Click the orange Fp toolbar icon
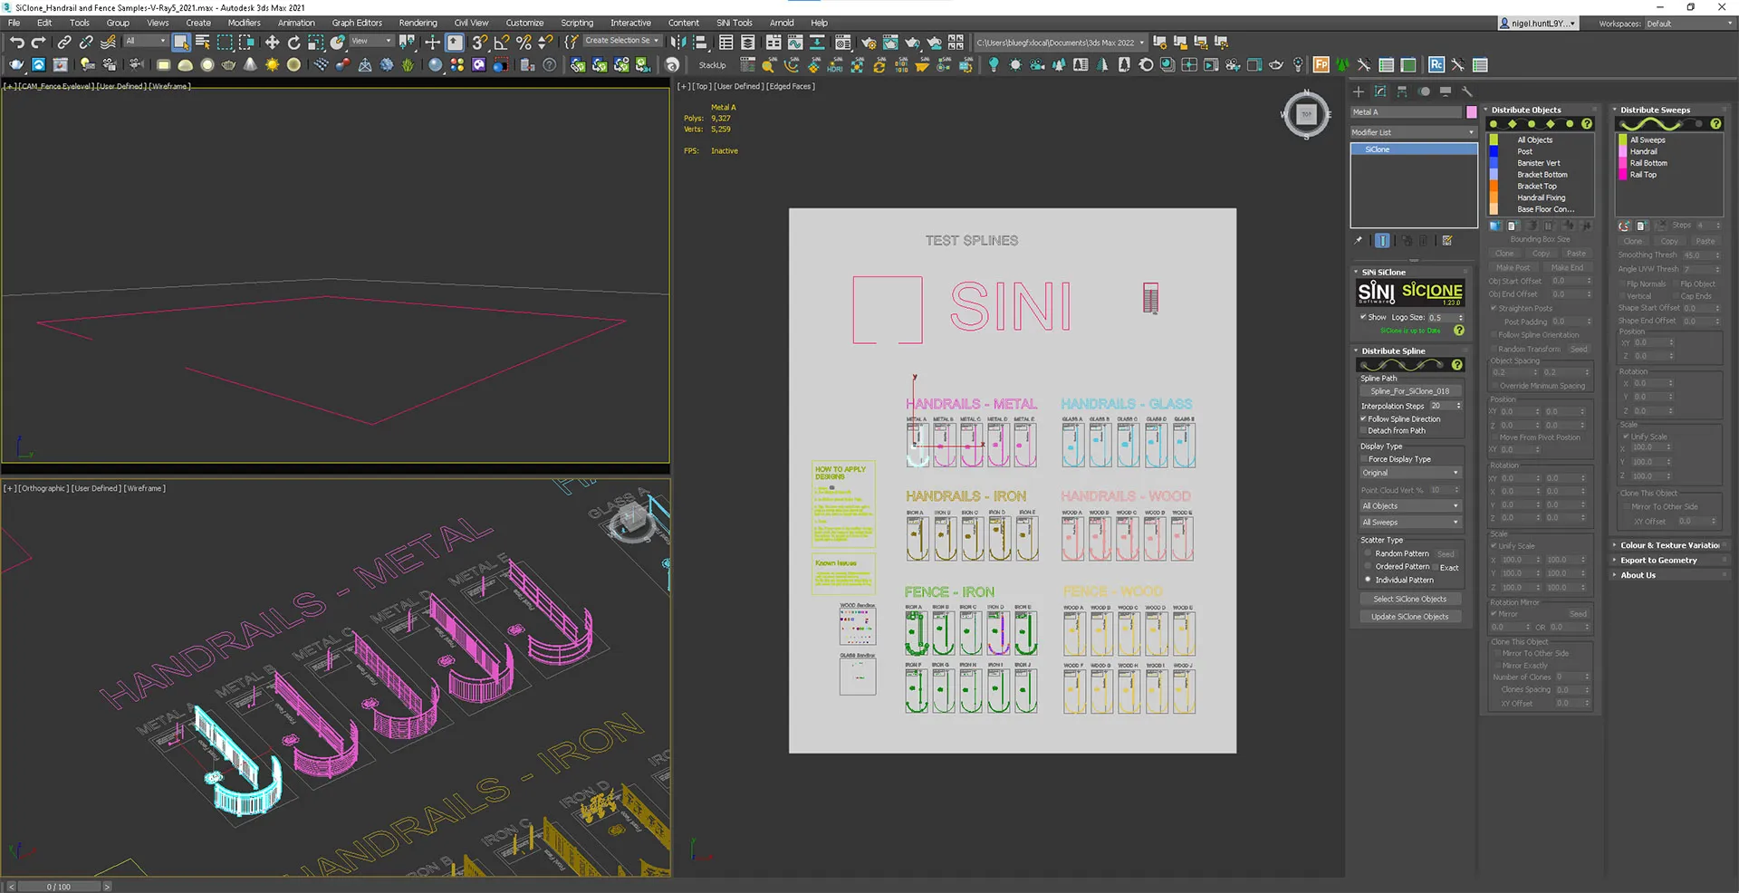 point(1321,64)
